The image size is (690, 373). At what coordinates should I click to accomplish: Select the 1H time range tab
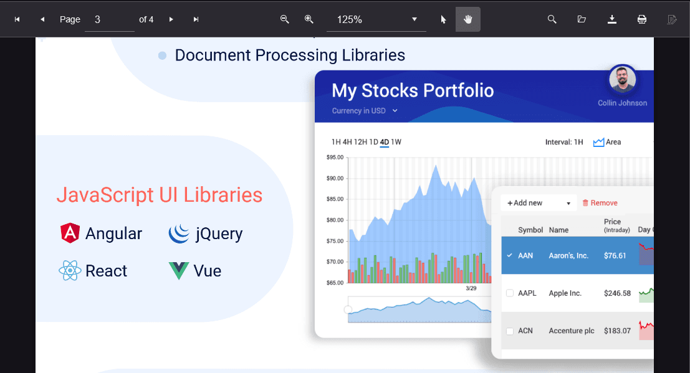click(x=336, y=142)
